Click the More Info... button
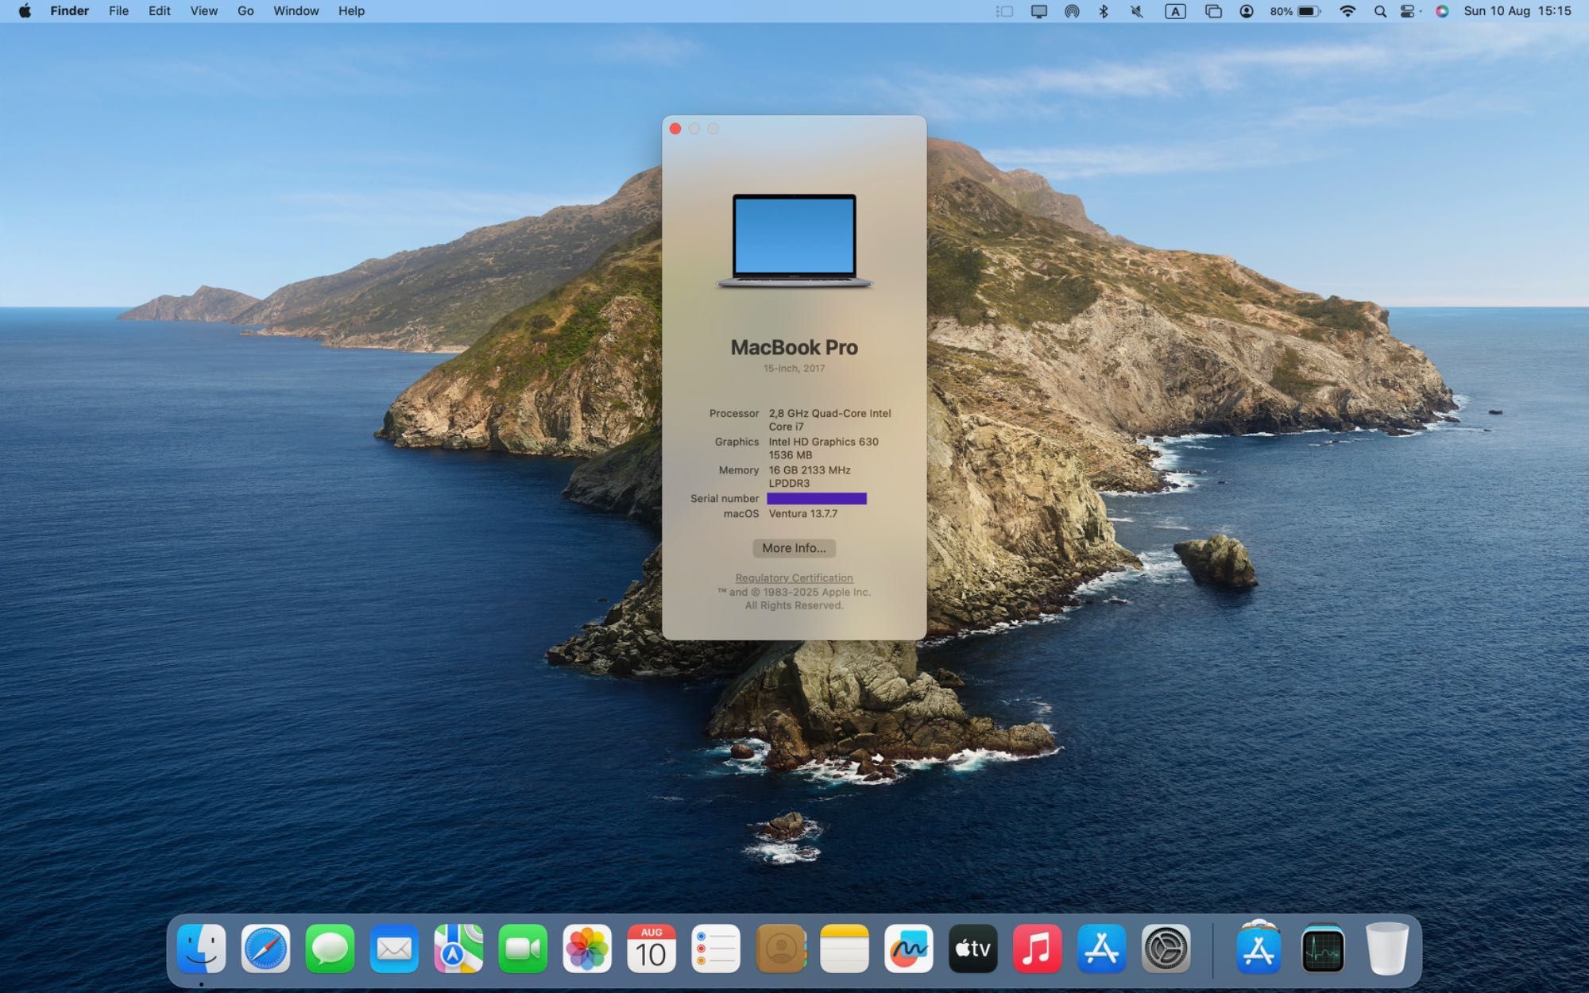This screenshot has width=1589, height=993. click(794, 548)
